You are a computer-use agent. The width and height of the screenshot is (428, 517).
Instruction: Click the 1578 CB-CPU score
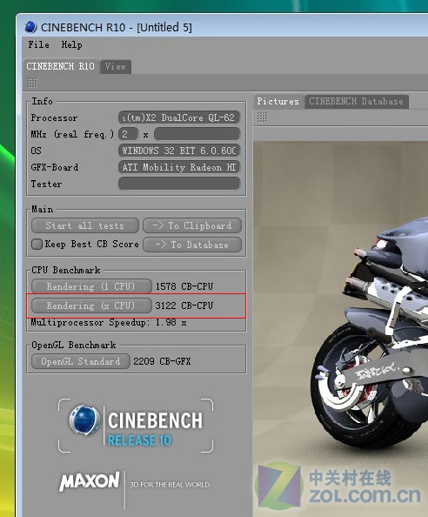[184, 286]
